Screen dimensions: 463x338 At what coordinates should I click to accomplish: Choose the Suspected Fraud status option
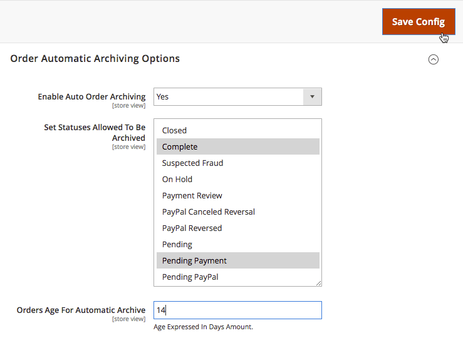click(192, 163)
